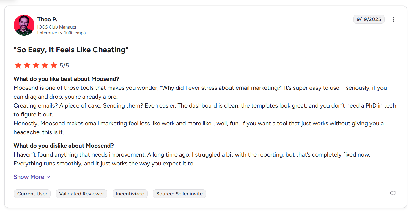Image resolution: width=411 pixels, height=213 pixels.
Task: Click the Incentivized label
Action: coord(130,194)
